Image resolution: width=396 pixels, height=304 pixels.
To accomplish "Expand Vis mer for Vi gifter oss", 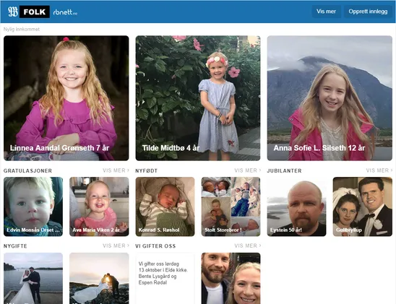I will point(247,246).
